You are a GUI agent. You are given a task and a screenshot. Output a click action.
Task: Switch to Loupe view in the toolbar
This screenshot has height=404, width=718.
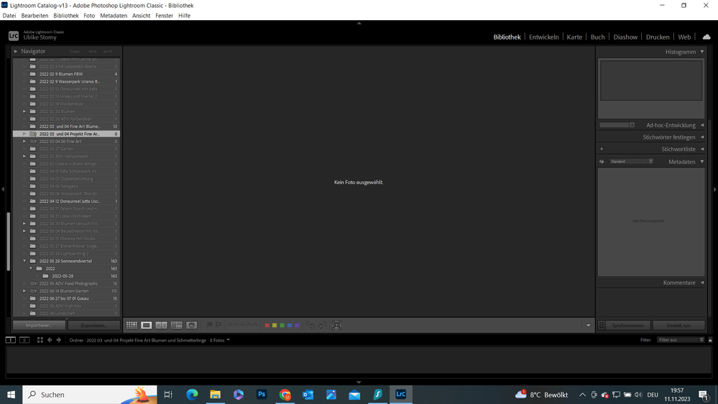click(147, 325)
